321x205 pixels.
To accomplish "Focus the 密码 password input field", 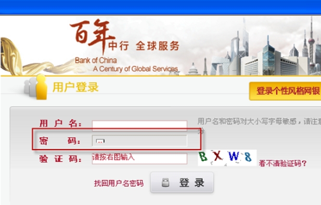I will [x=140, y=141].
